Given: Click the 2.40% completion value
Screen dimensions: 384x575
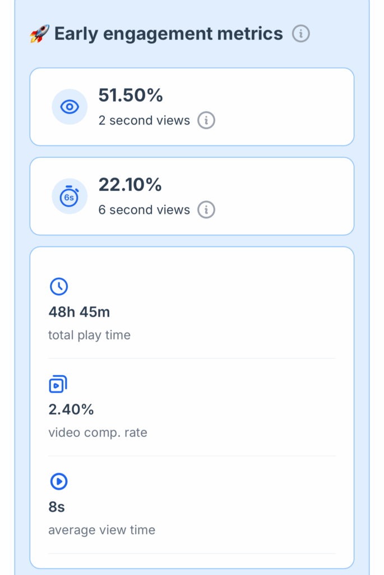Looking at the screenshot, I should pos(71,410).
